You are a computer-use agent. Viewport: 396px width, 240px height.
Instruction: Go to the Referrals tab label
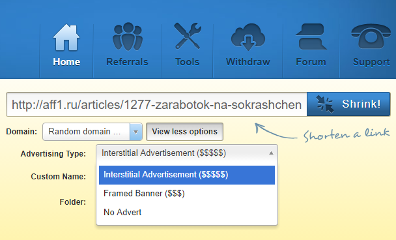[x=127, y=62]
